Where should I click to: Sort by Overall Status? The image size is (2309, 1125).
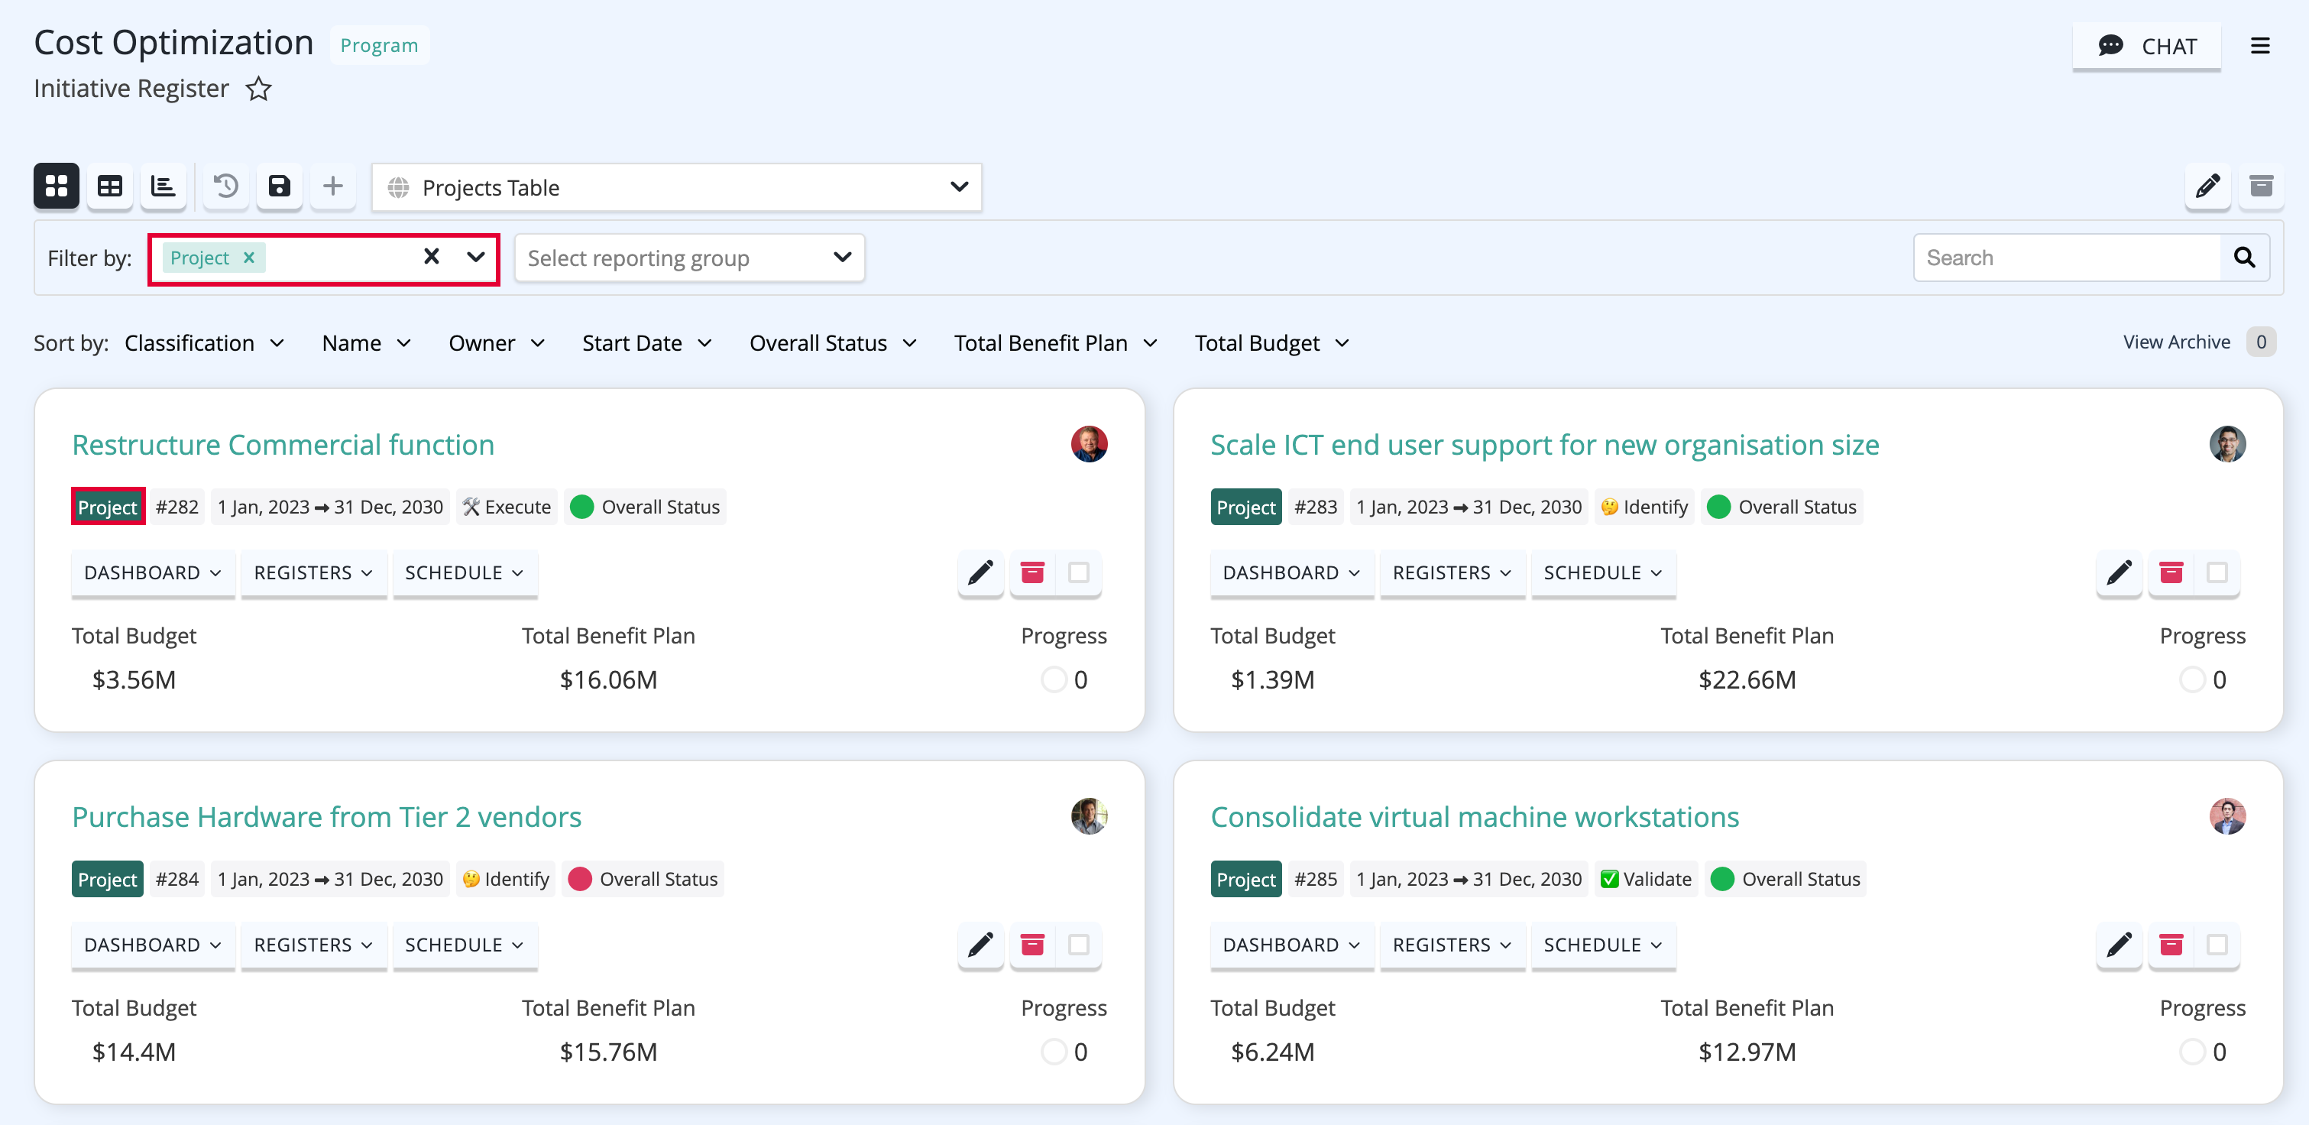[833, 342]
